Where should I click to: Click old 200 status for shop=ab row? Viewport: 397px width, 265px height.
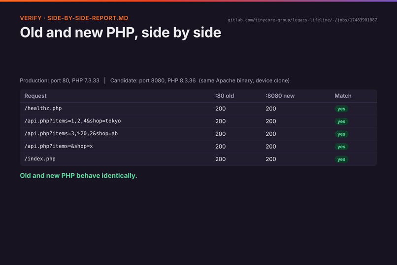point(221,134)
